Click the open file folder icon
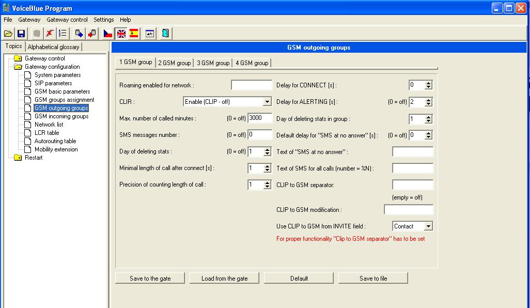530x308 pixels. (8, 34)
